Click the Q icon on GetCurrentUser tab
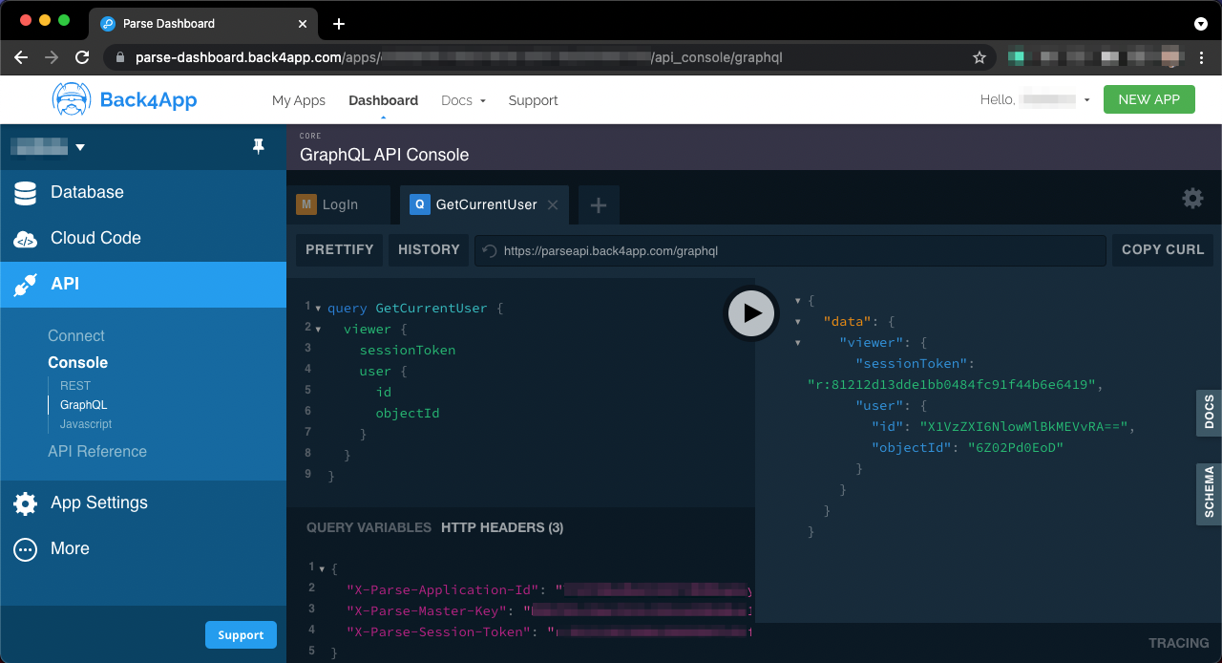This screenshot has height=663, width=1222. 419,204
